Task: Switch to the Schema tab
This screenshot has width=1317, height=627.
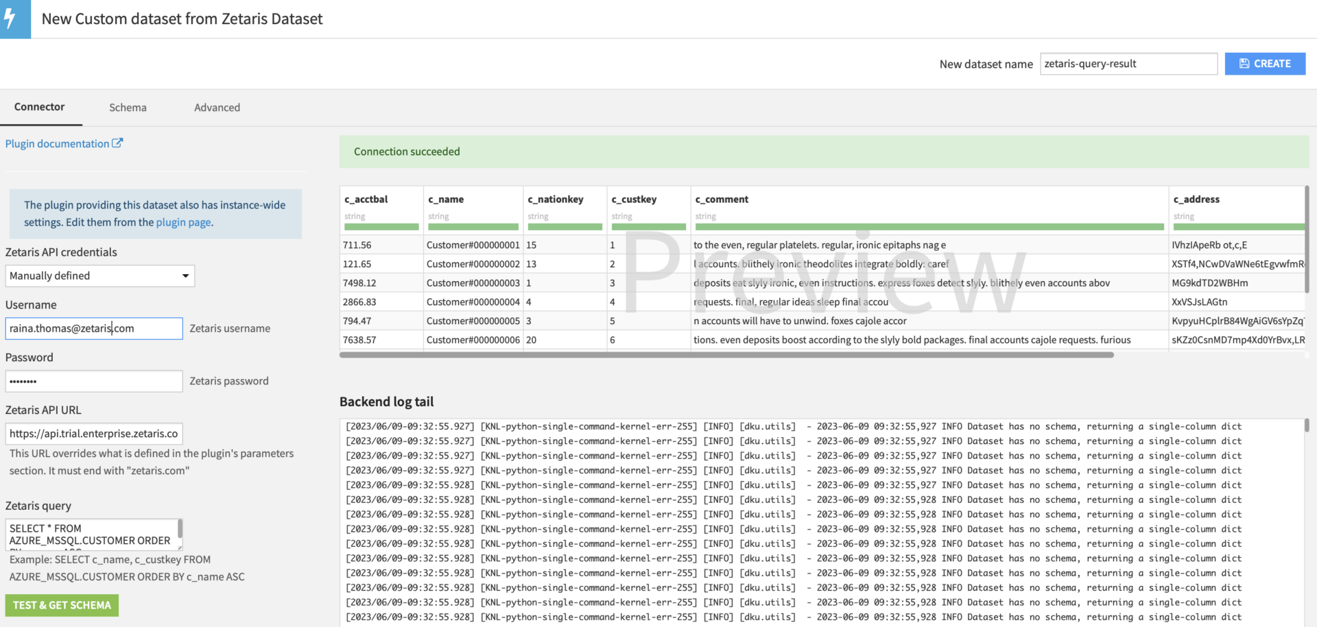Action: coord(128,107)
